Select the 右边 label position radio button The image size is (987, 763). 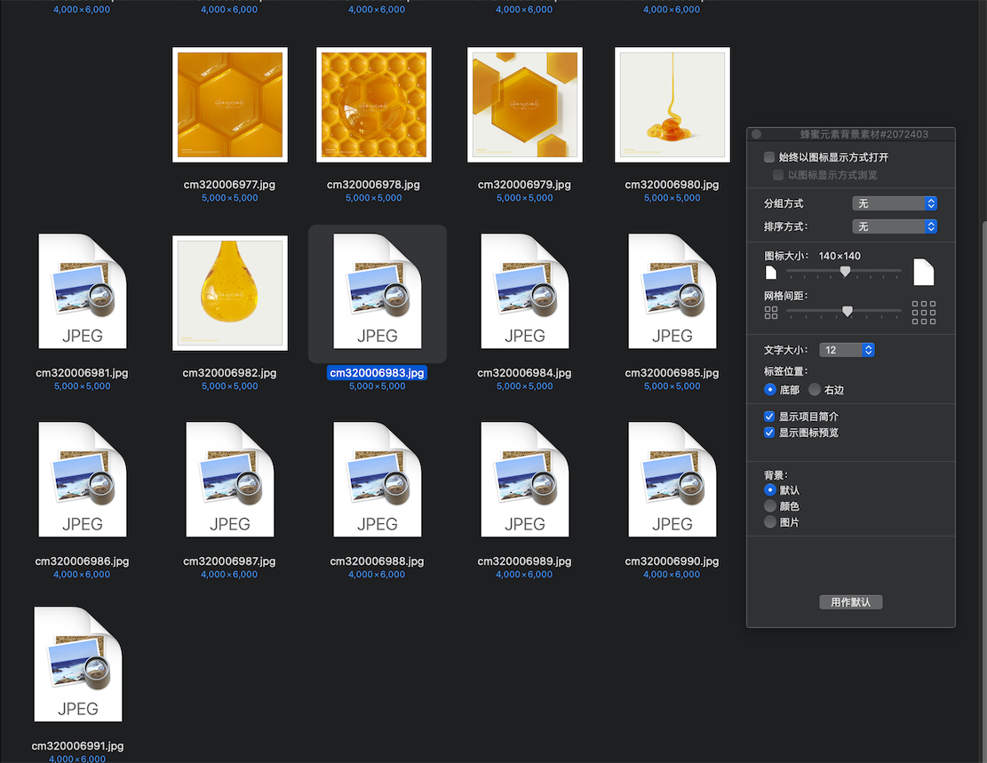coord(814,390)
